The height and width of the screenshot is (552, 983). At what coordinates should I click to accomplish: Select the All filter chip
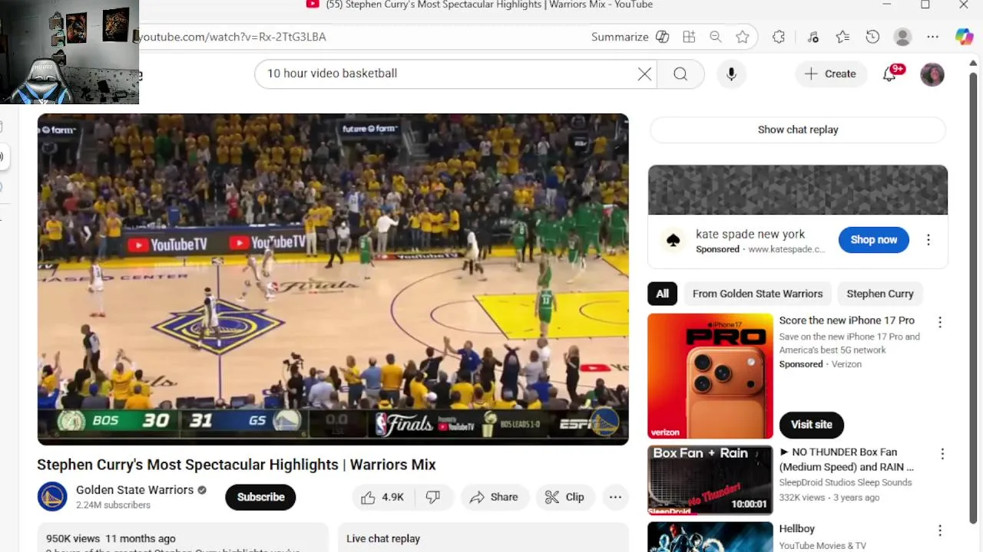point(662,294)
